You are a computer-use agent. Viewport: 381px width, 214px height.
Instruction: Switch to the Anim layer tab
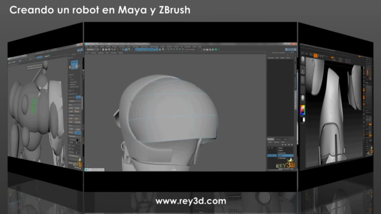tap(286, 139)
